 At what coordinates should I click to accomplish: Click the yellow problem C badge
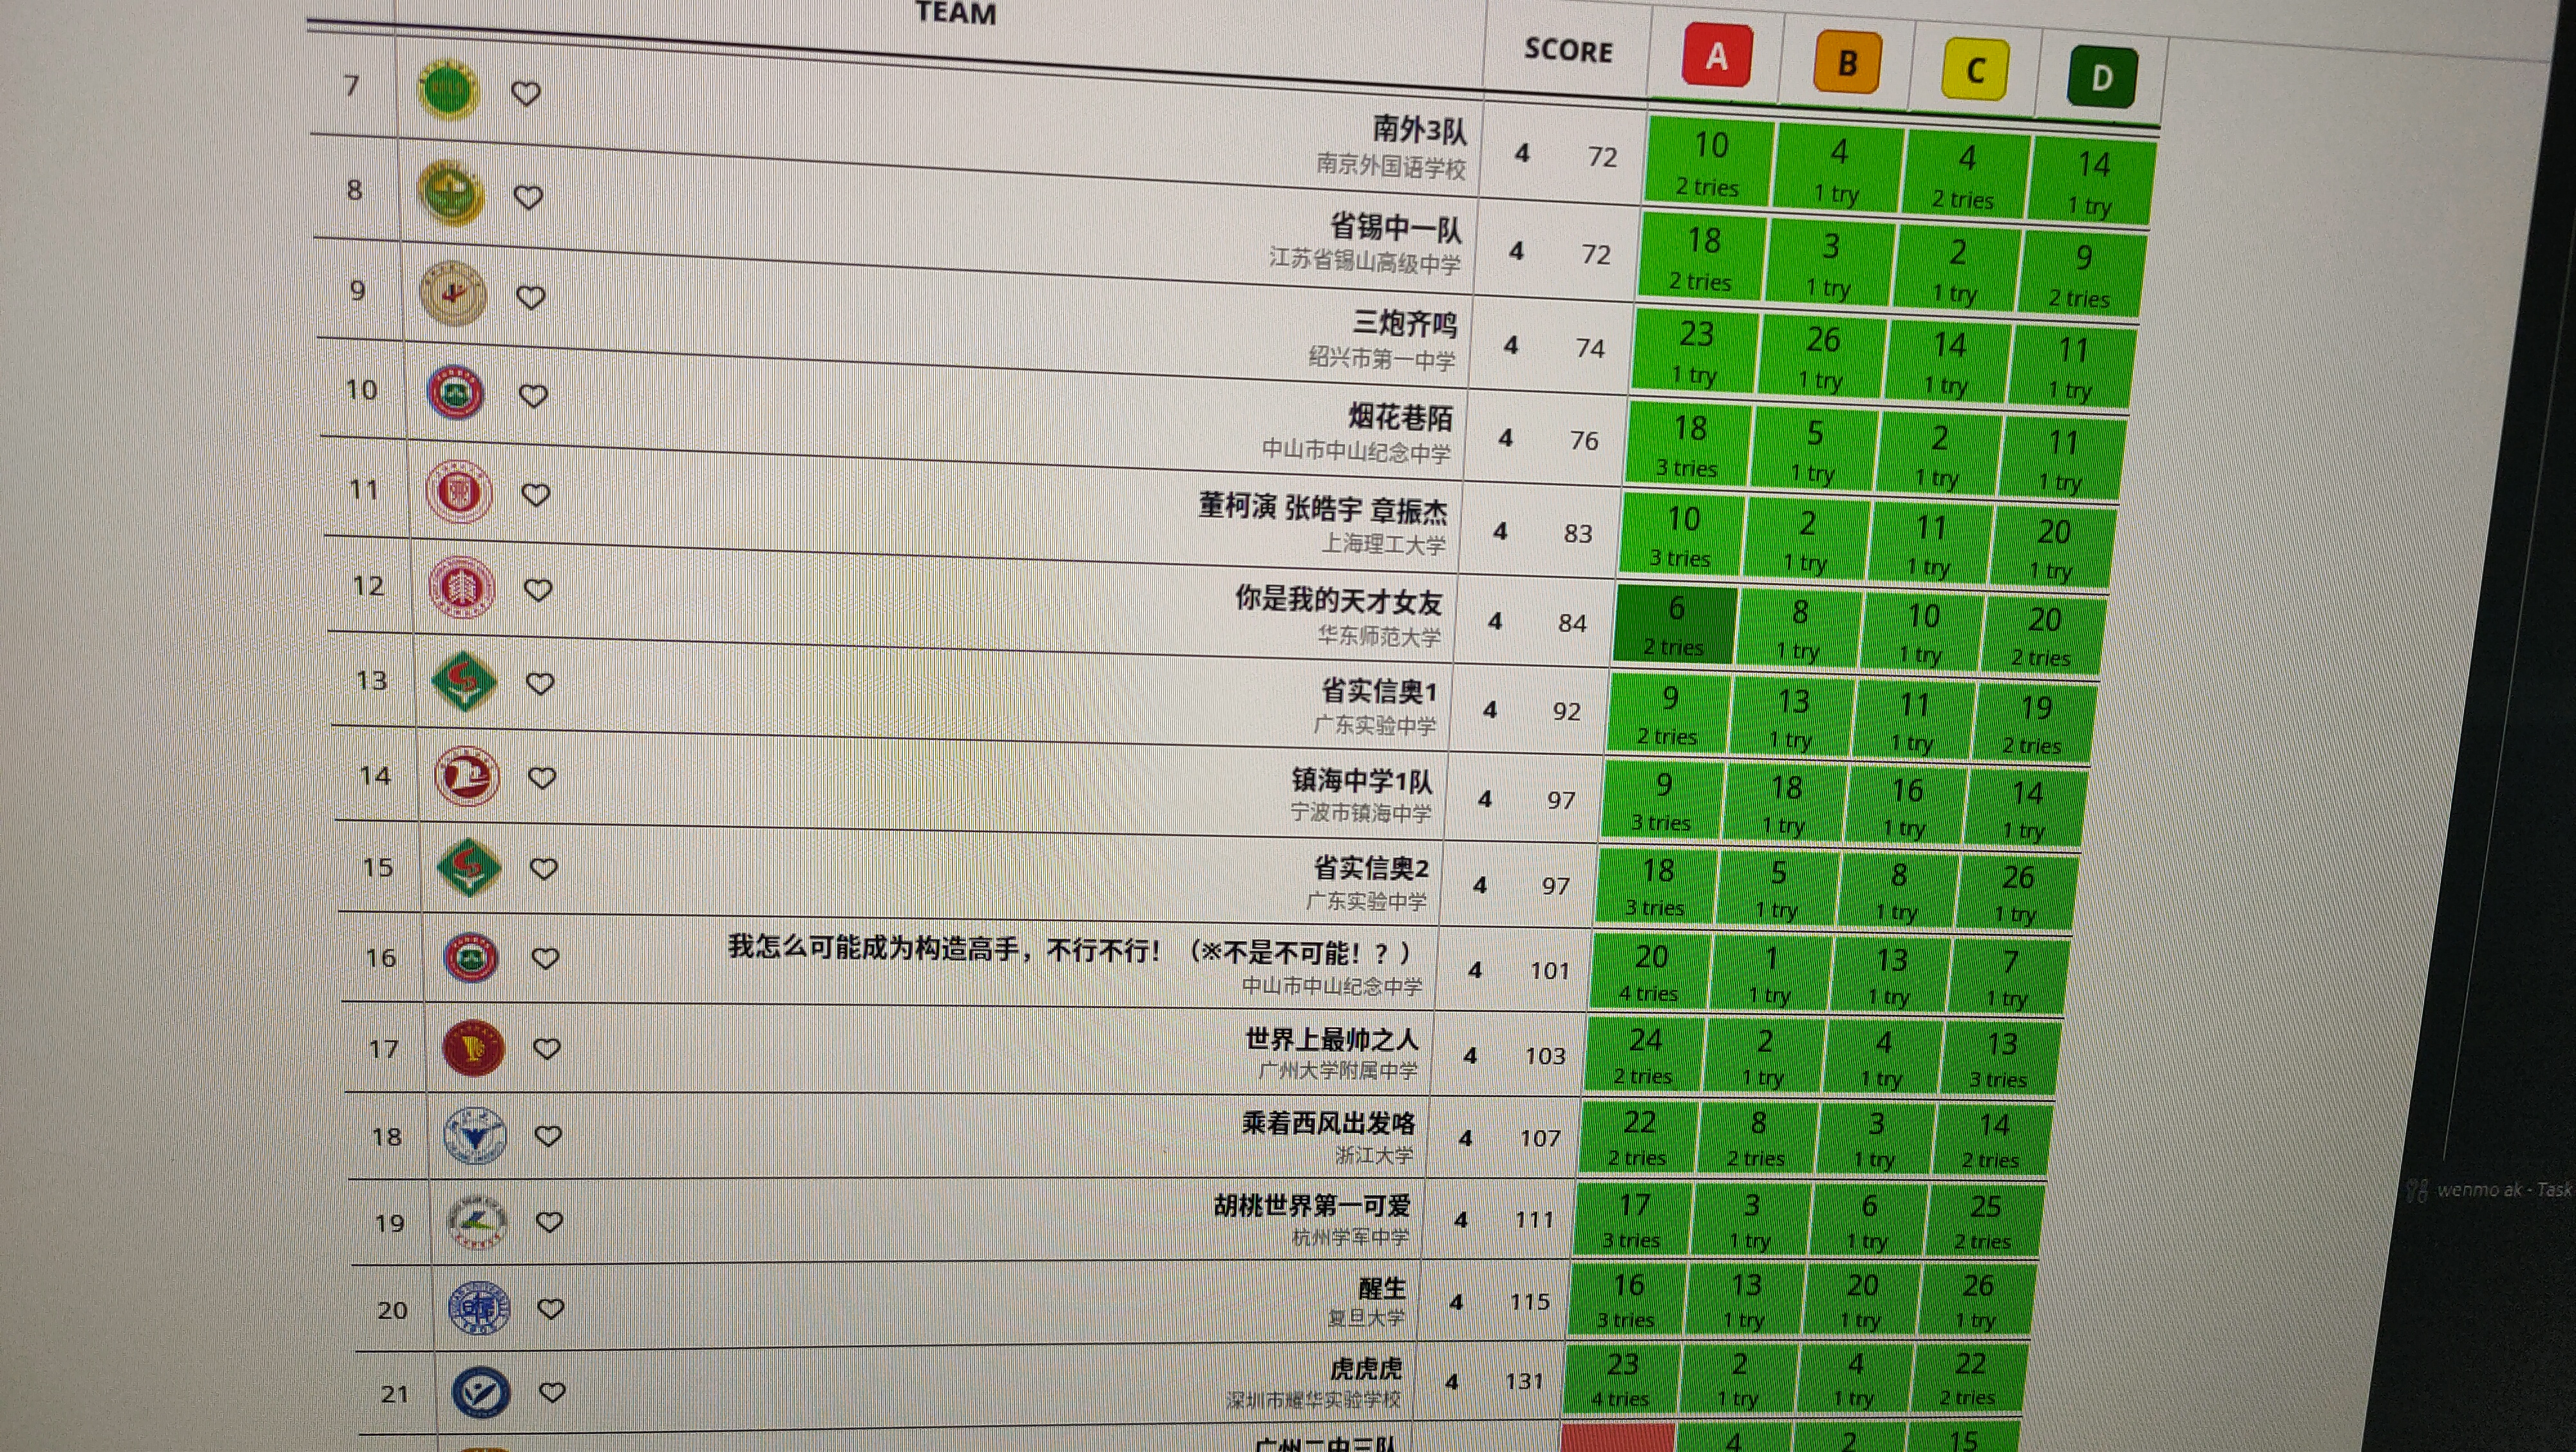click(1975, 70)
